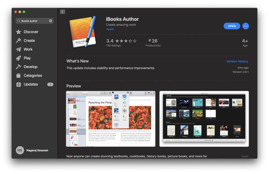
Task: Click the #26 Productivity ranking
Action: click(153, 43)
